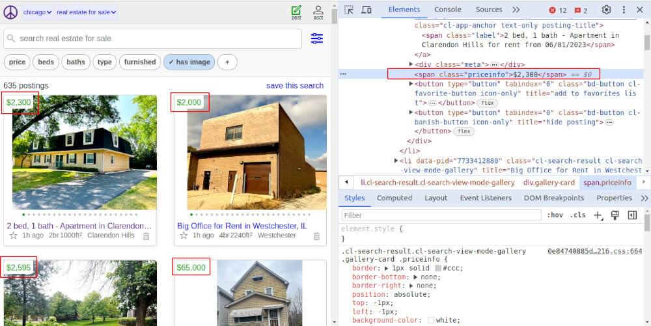This screenshot has height=326, width=651.
Task: Open the acct account icon
Action: (318, 12)
